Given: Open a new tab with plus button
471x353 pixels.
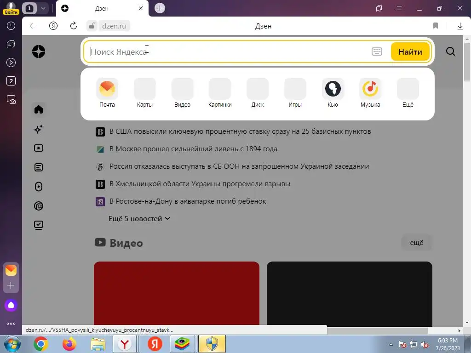Looking at the screenshot, I should [160, 8].
